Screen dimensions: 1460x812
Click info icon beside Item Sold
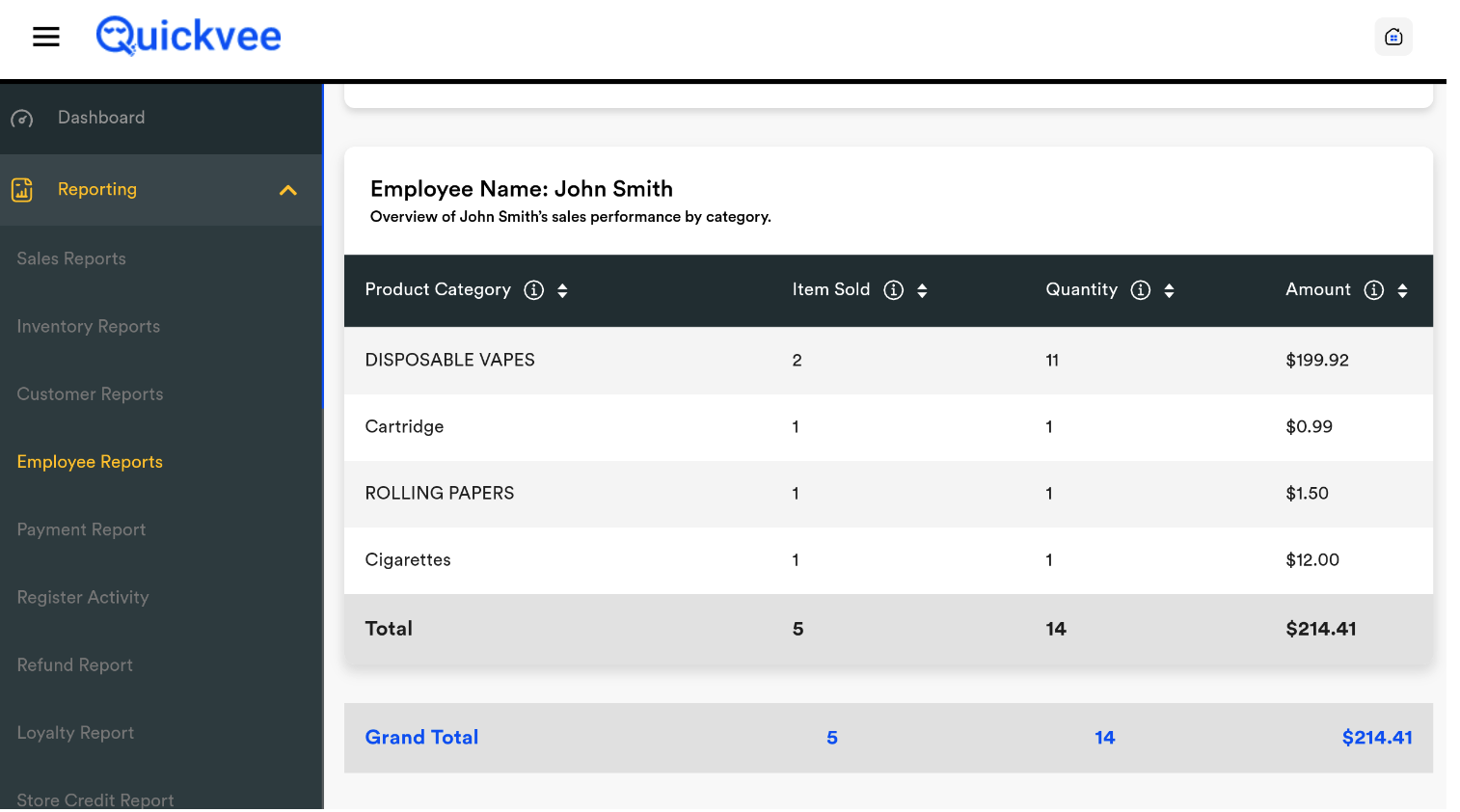(x=893, y=290)
